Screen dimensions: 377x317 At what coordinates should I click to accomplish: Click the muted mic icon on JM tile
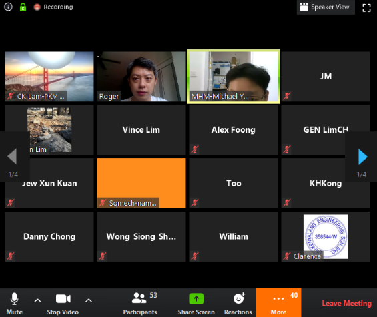[x=286, y=96]
